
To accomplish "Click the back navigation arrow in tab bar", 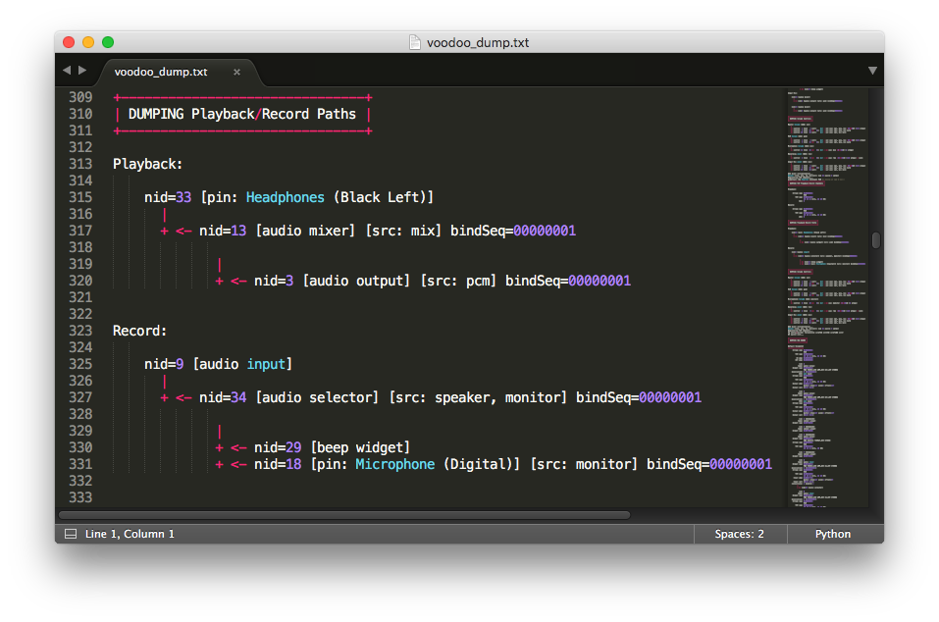I will coord(67,70).
